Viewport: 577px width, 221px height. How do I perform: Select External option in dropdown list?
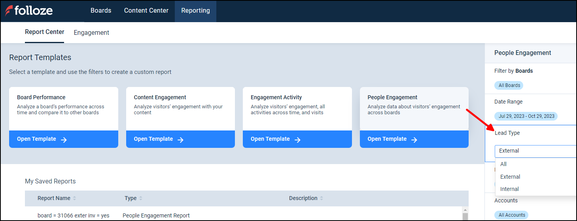pyautogui.click(x=510, y=177)
